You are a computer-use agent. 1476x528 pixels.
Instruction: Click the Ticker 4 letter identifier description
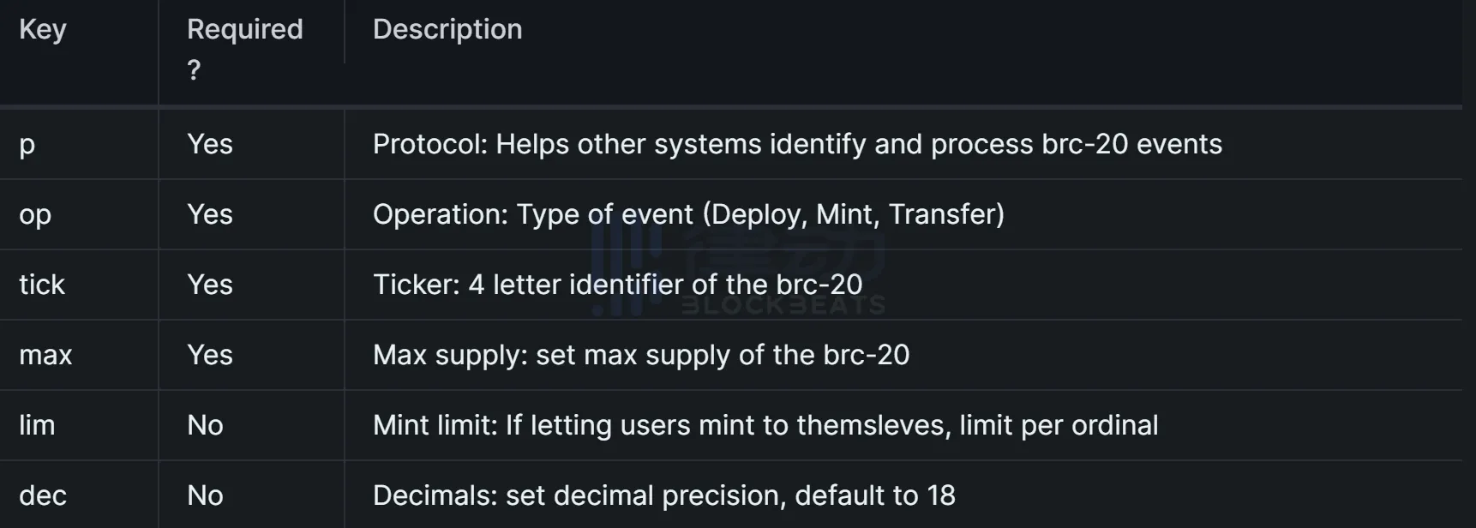click(x=617, y=285)
